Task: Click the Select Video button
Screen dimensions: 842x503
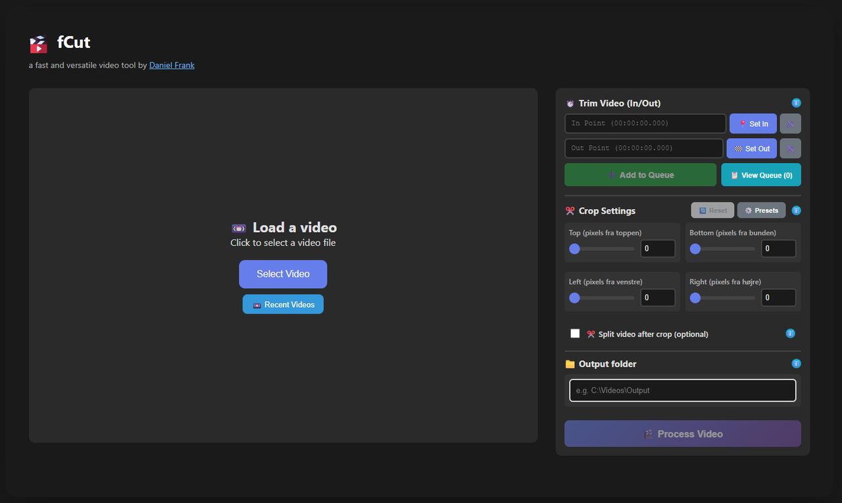Action: pyautogui.click(x=283, y=274)
